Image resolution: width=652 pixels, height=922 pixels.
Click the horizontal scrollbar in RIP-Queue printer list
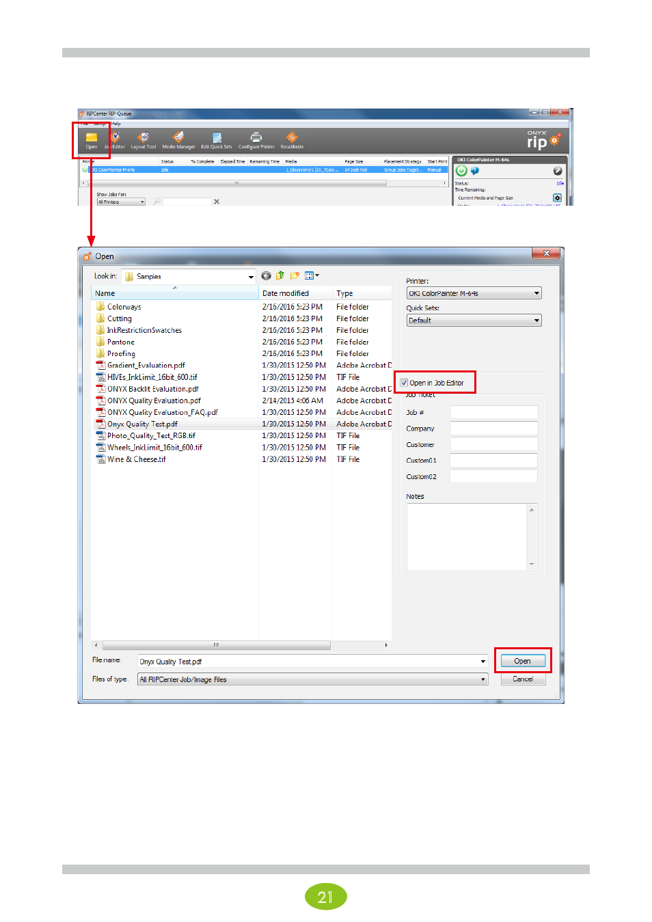(x=237, y=183)
